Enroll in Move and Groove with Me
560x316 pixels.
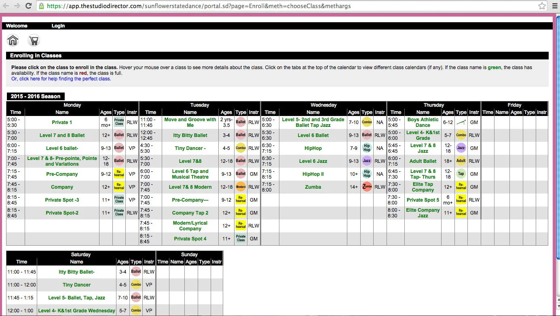tap(190, 122)
